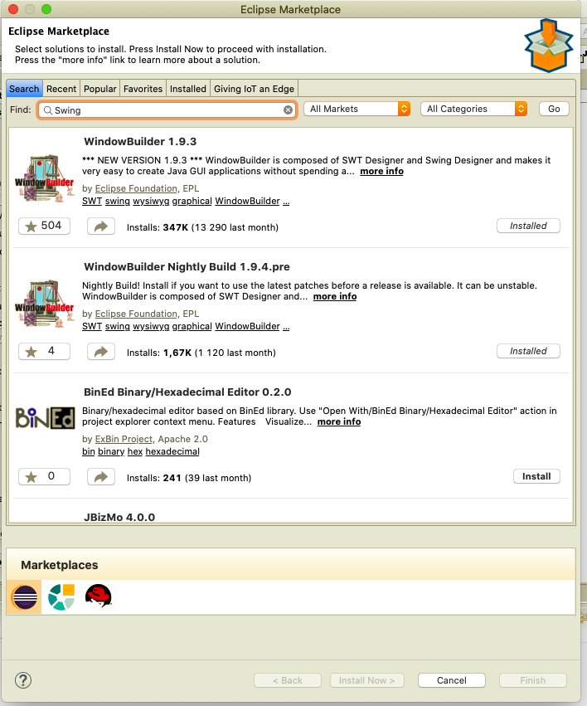Select WindowBuilder Nightly Build 1.9.4.pre title

(187, 266)
